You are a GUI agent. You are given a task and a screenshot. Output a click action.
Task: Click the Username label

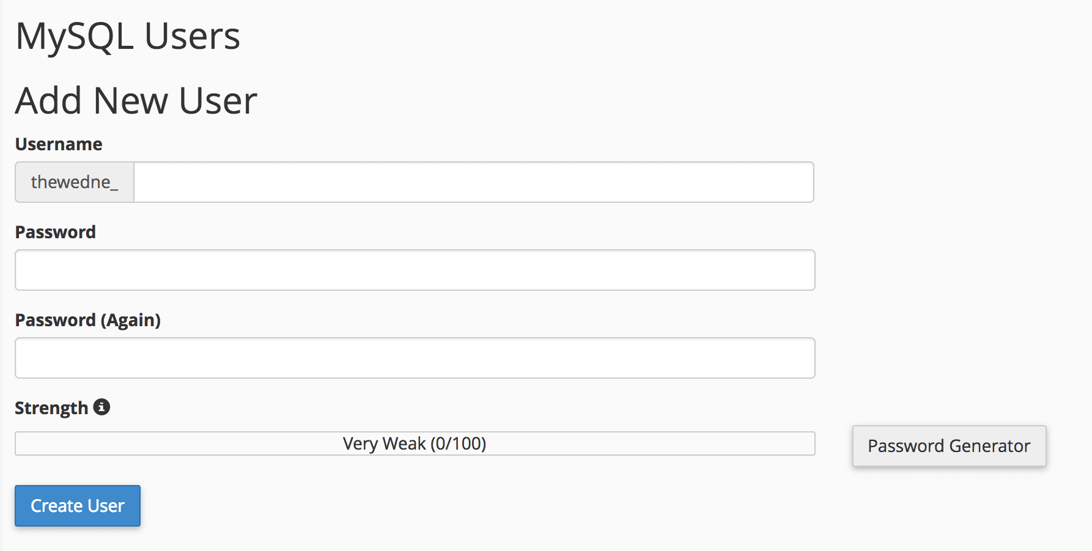pyautogui.click(x=59, y=144)
